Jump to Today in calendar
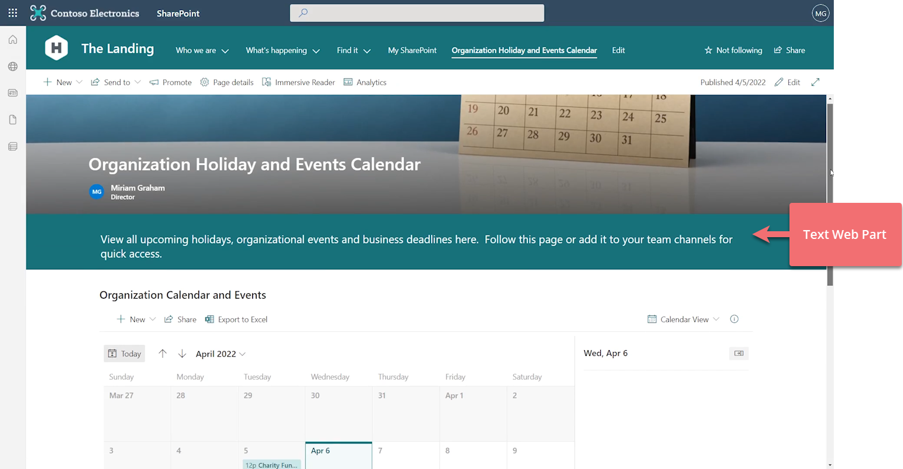Viewport: 903px width, 469px height. coord(124,354)
